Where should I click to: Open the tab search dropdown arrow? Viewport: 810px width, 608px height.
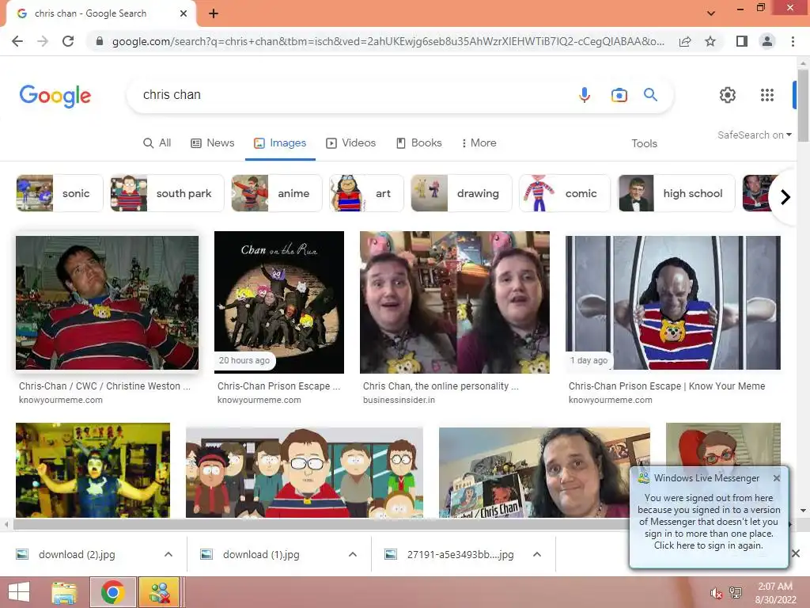[711, 13]
